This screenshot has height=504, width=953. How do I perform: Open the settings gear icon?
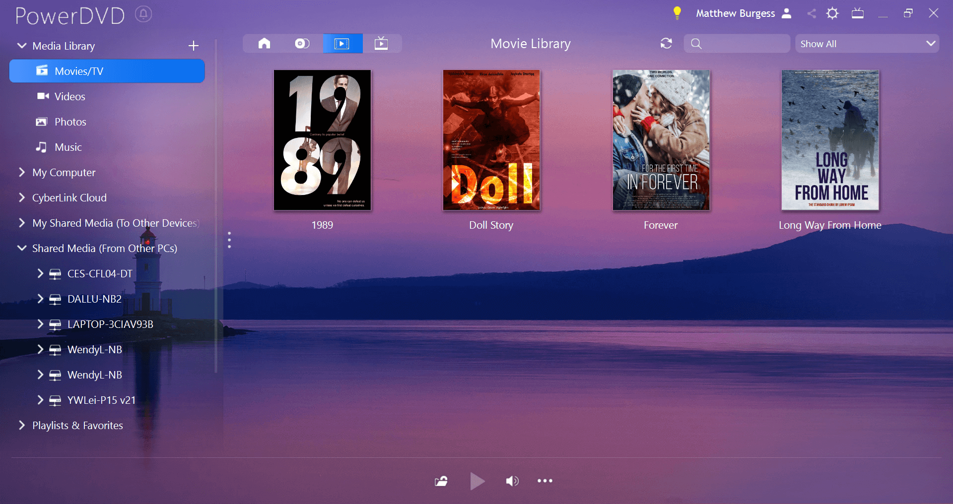[x=832, y=13]
